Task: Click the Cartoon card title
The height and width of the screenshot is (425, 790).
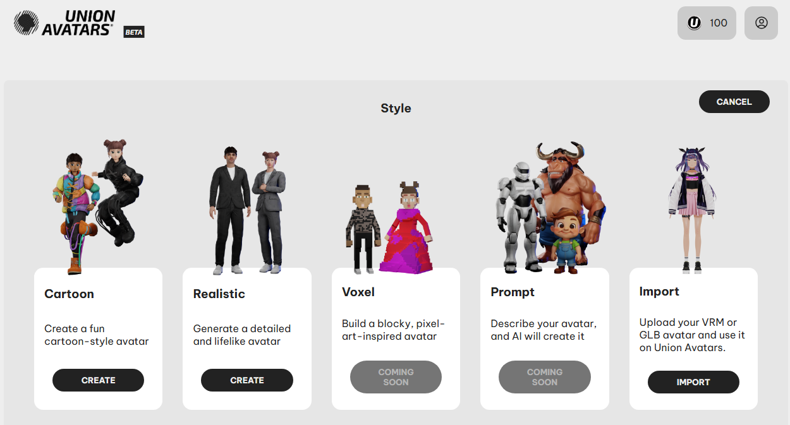Action: pyautogui.click(x=69, y=294)
